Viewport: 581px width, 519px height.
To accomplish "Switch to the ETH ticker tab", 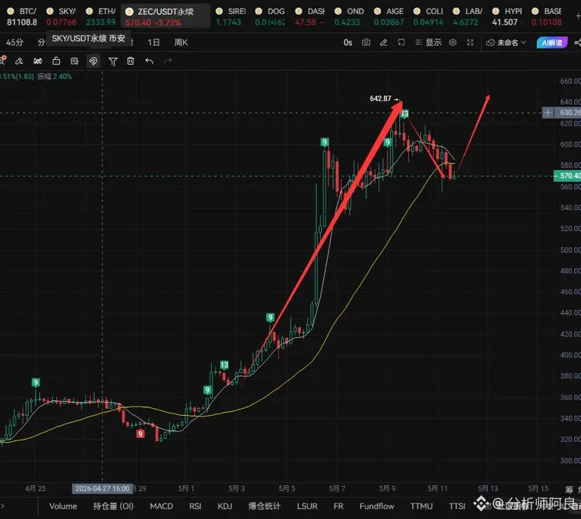I will (x=101, y=17).
